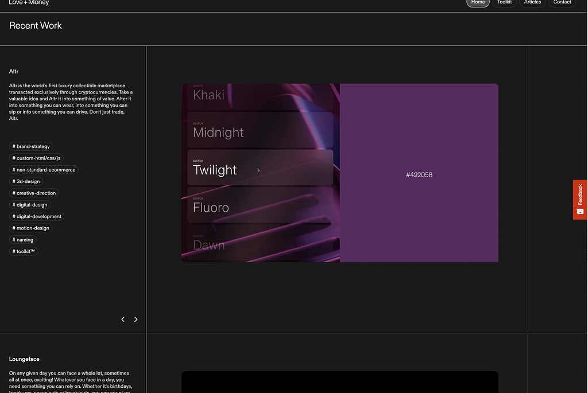Open the Toolkit page
588x393 pixels.
(505, 2)
